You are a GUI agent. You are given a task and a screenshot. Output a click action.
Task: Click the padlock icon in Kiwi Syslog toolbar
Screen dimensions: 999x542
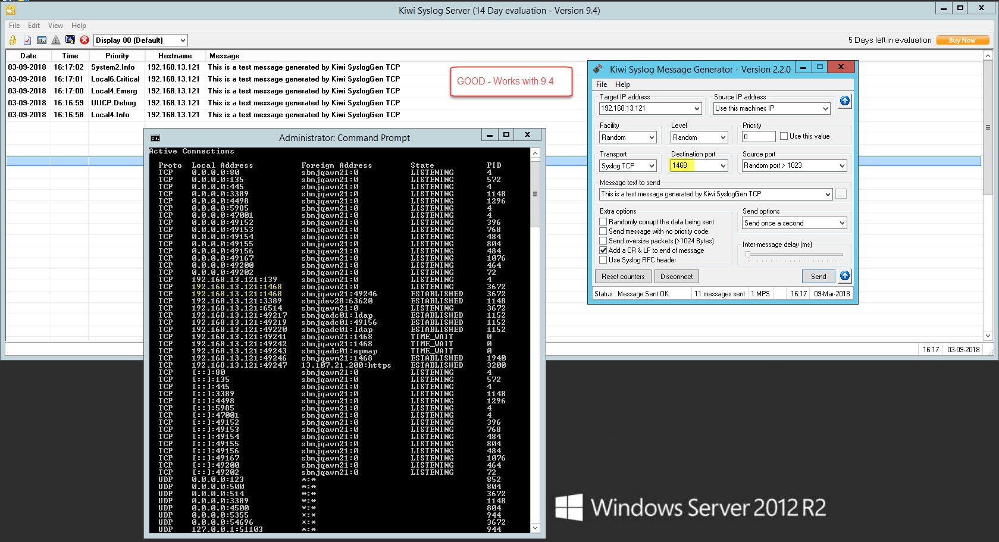coord(12,40)
